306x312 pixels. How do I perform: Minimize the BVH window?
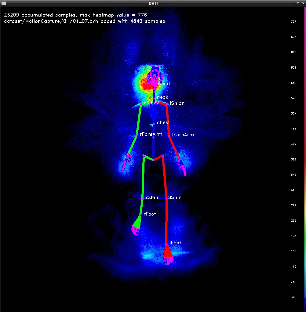click(293, 3)
